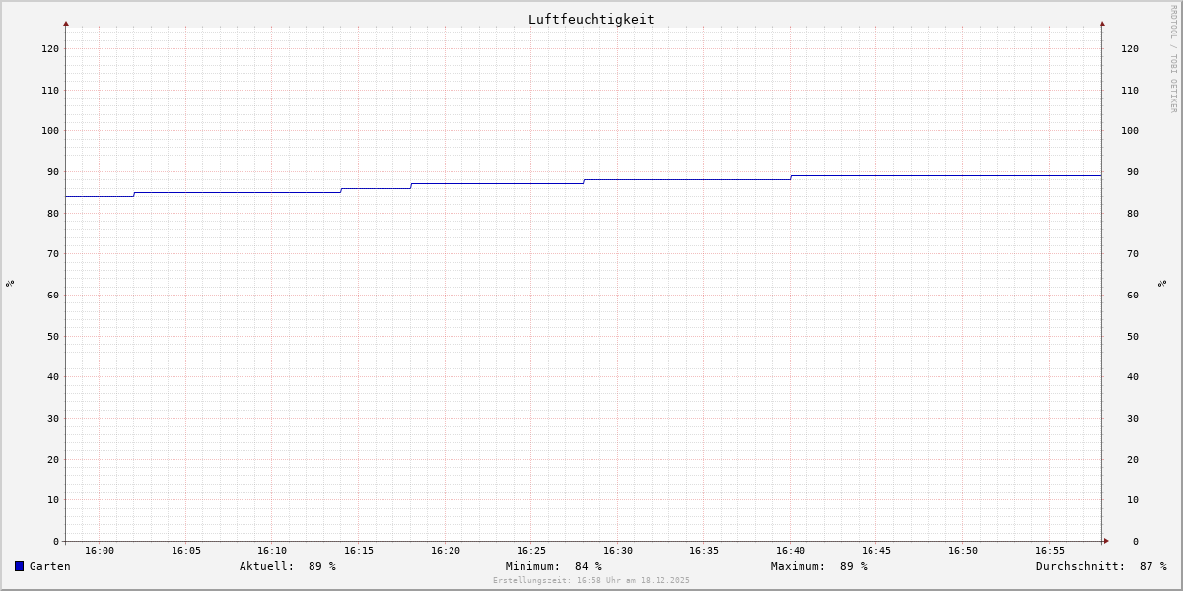
Task: Click the 16:05 time axis label
Action: point(186,551)
